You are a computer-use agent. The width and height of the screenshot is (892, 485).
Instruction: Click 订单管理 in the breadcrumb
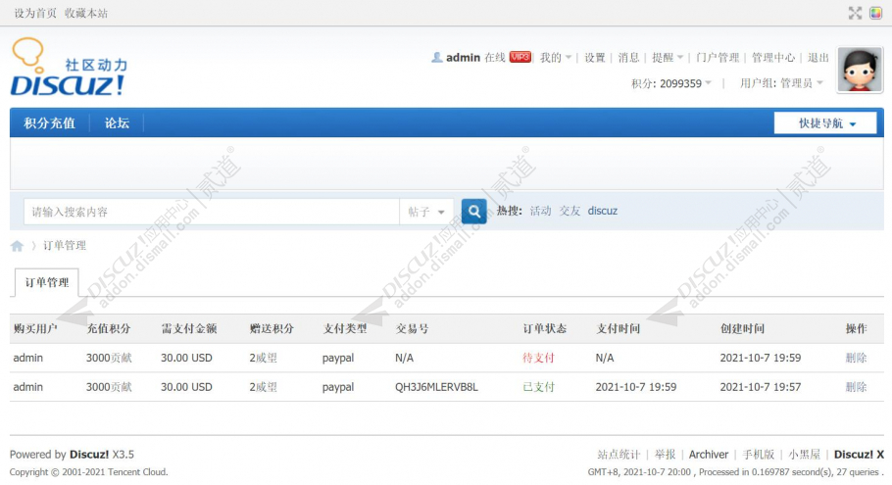tap(65, 246)
